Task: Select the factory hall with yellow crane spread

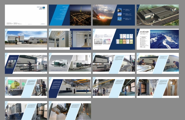Action: coord(70,88)
